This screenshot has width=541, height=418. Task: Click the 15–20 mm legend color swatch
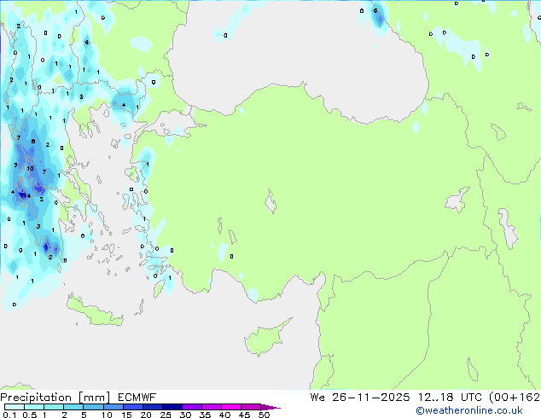point(132,407)
